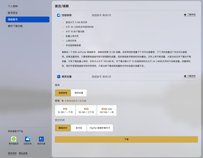This screenshot has width=203, height=158.
Task: Select 空投快传 service option
Action: (x=63, y=93)
